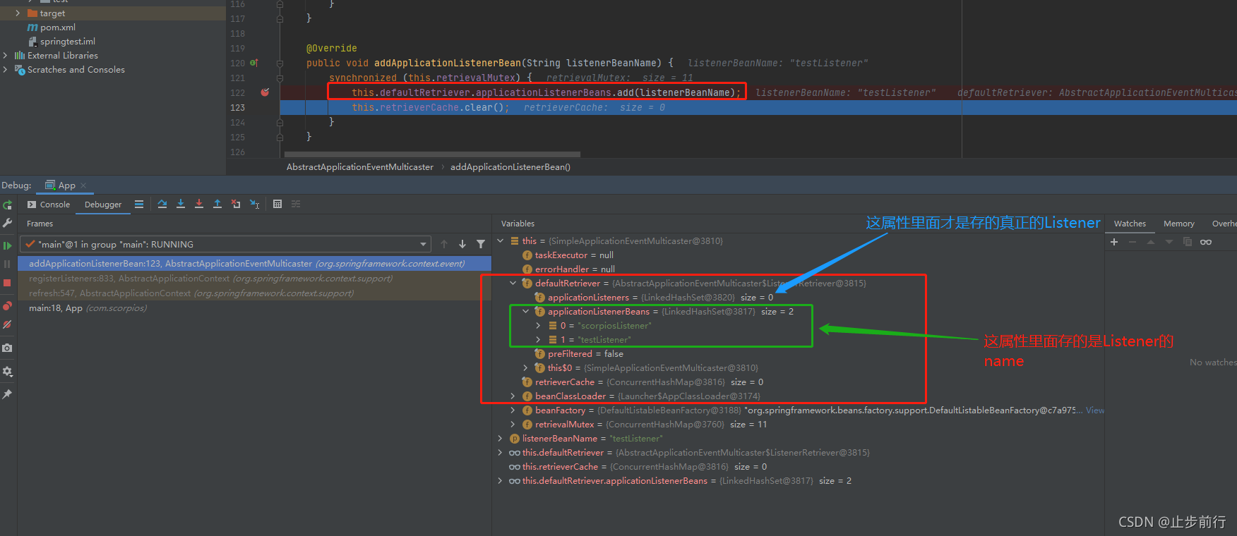This screenshot has width=1237, height=536.
Task: Click the frames filter funnel icon
Action: coord(481,244)
